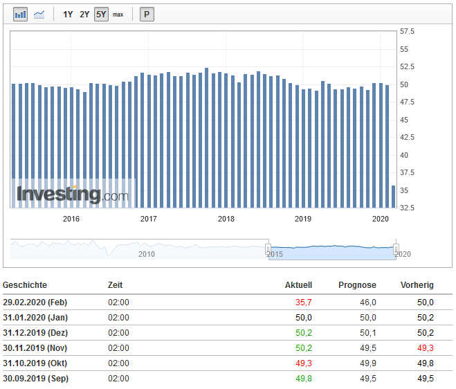Screen dimensions: 456x389
Task: Click the 2018 x-axis label
Action: click(226, 219)
